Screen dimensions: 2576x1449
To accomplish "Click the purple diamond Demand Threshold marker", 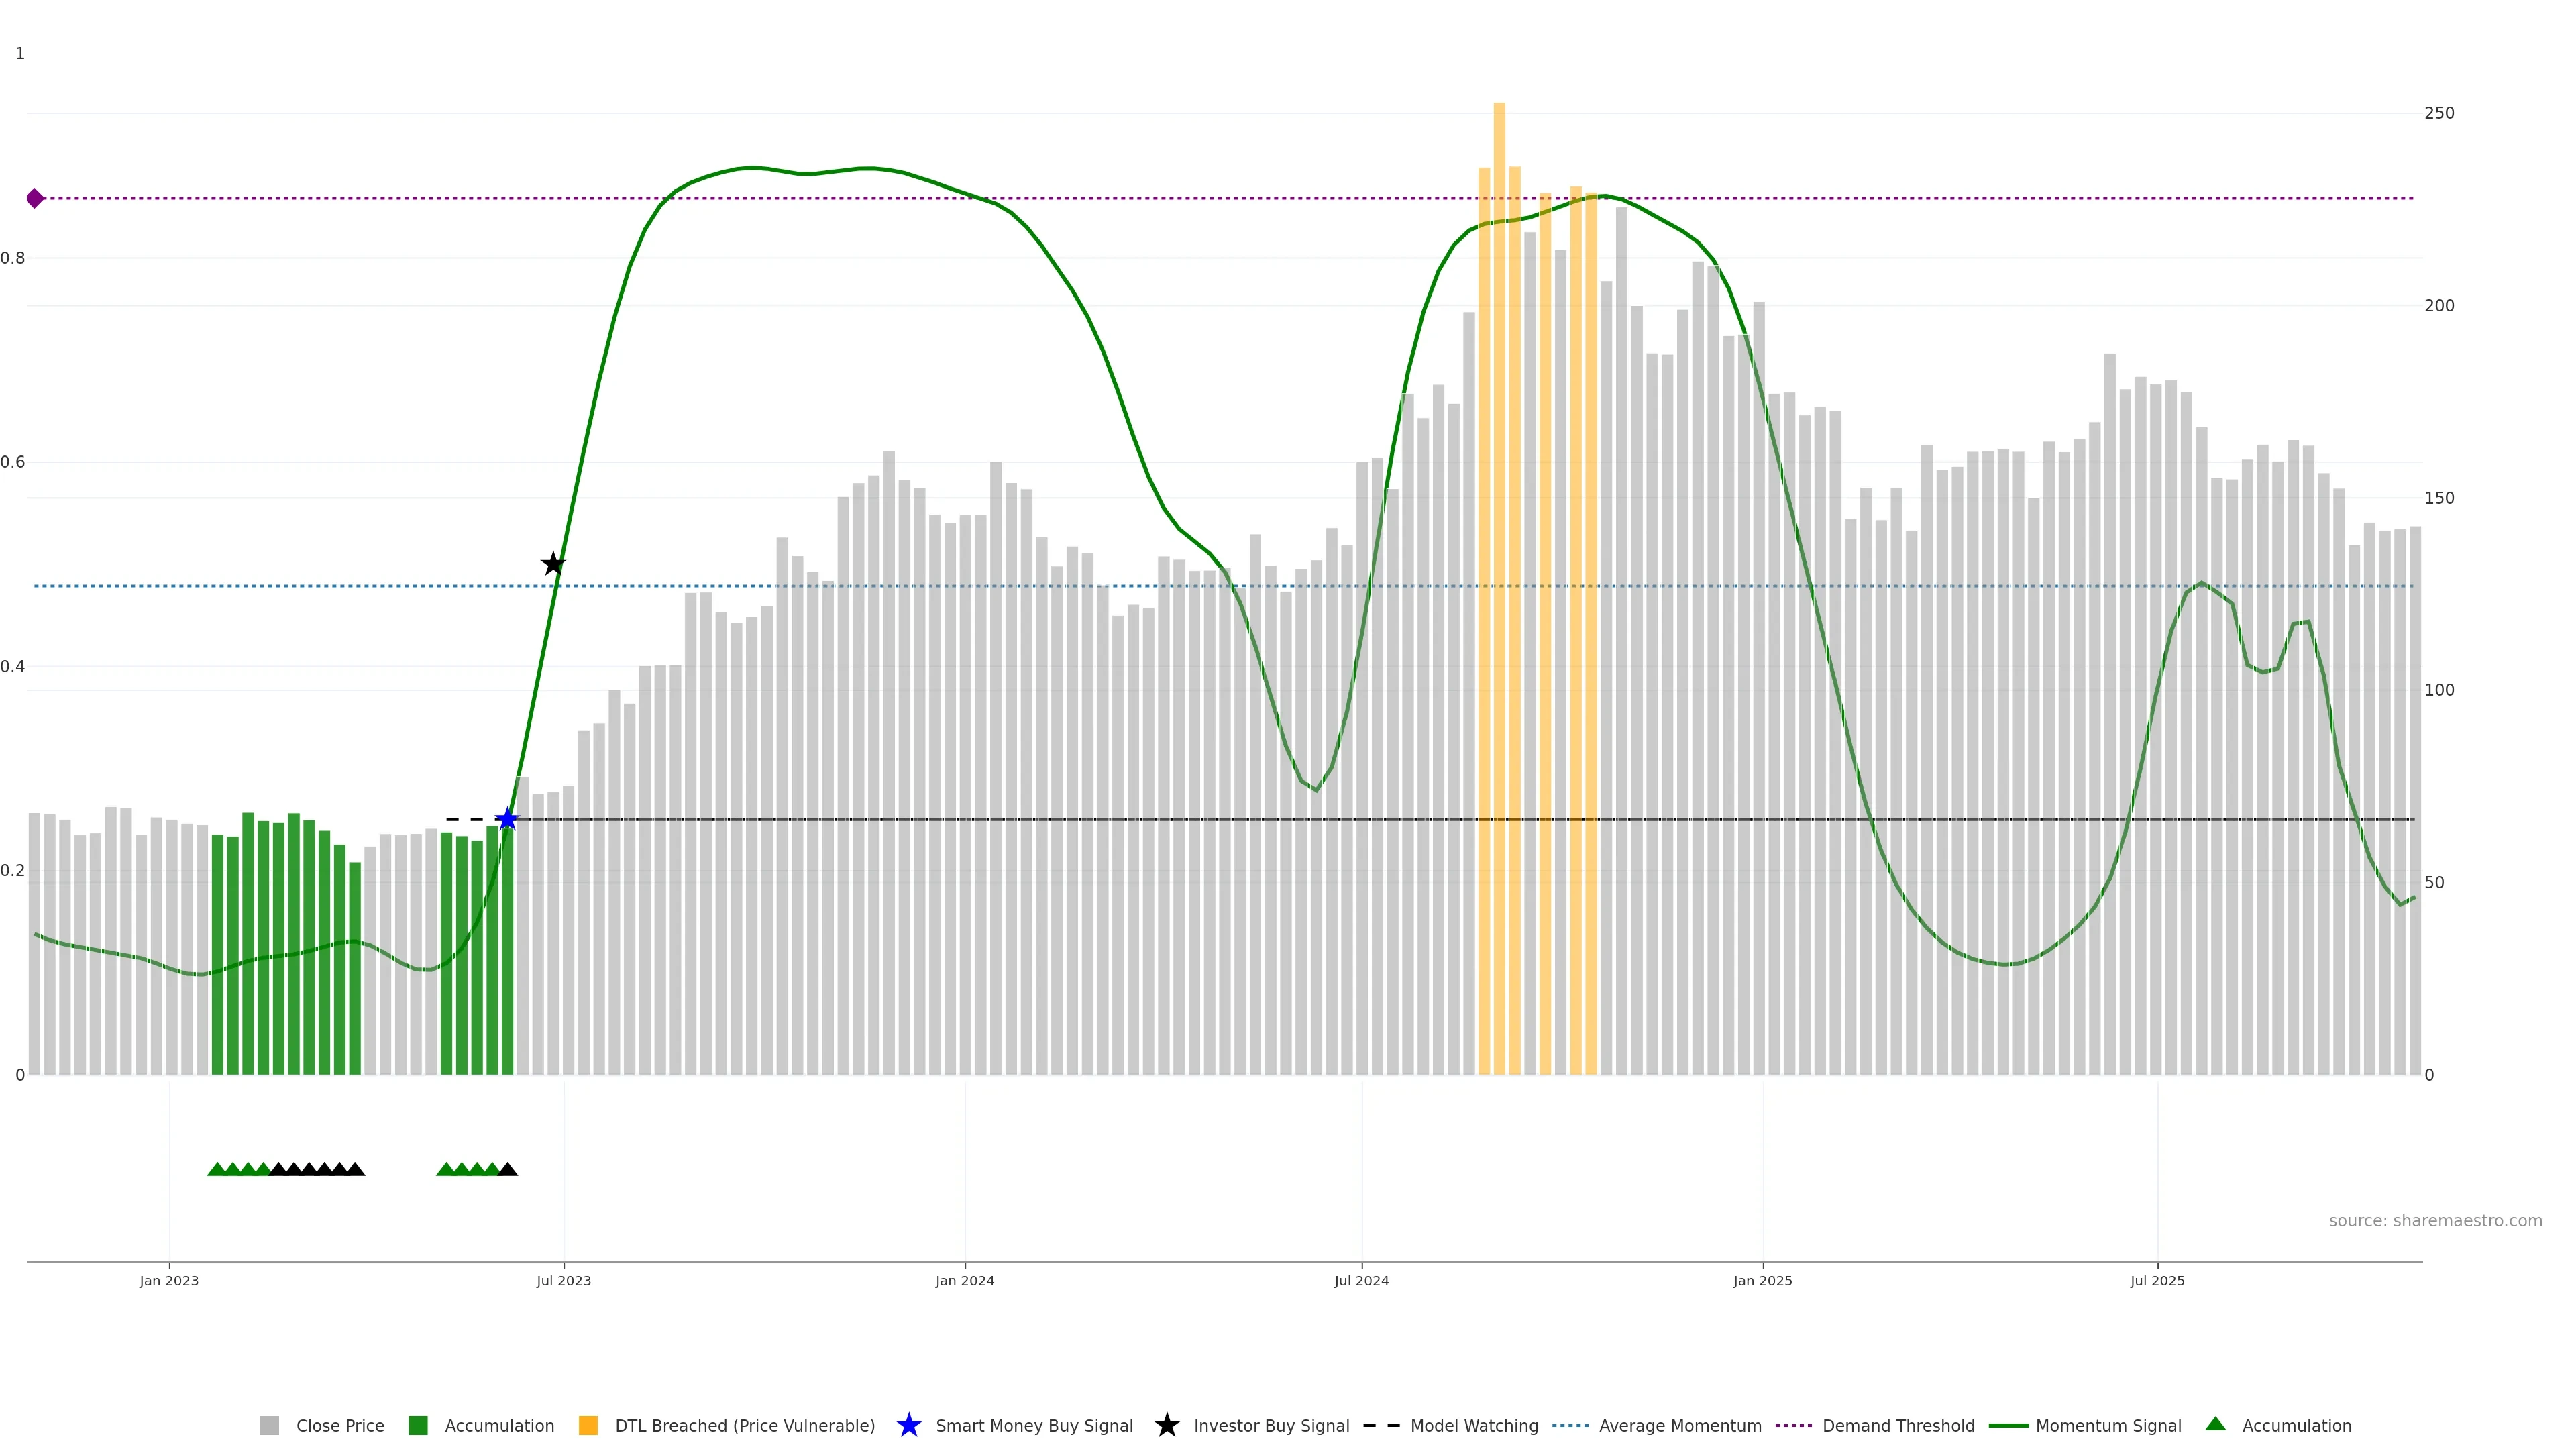I will [35, 198].
